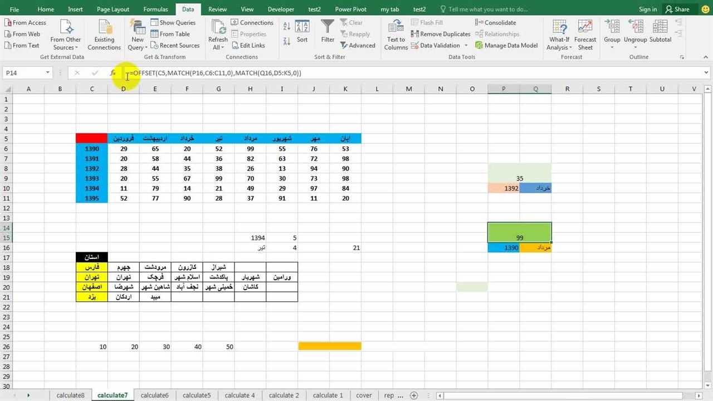The image size is (713, 401).
Task: Click the Insert Function fx icon
Action: (113, 73)
